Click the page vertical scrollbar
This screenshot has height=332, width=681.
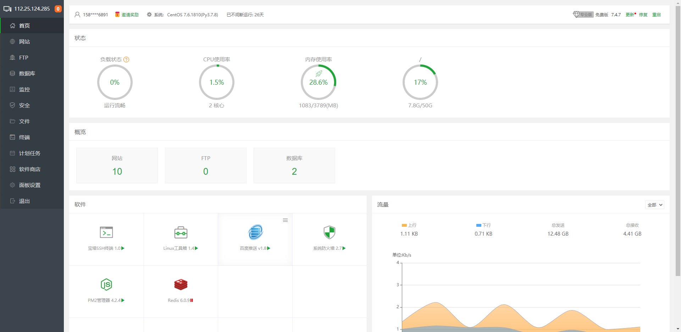click(678, 142)
